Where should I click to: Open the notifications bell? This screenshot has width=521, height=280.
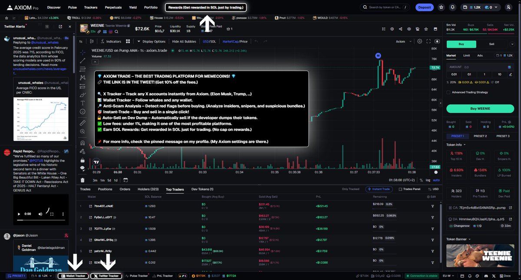[x=453, y=7]
